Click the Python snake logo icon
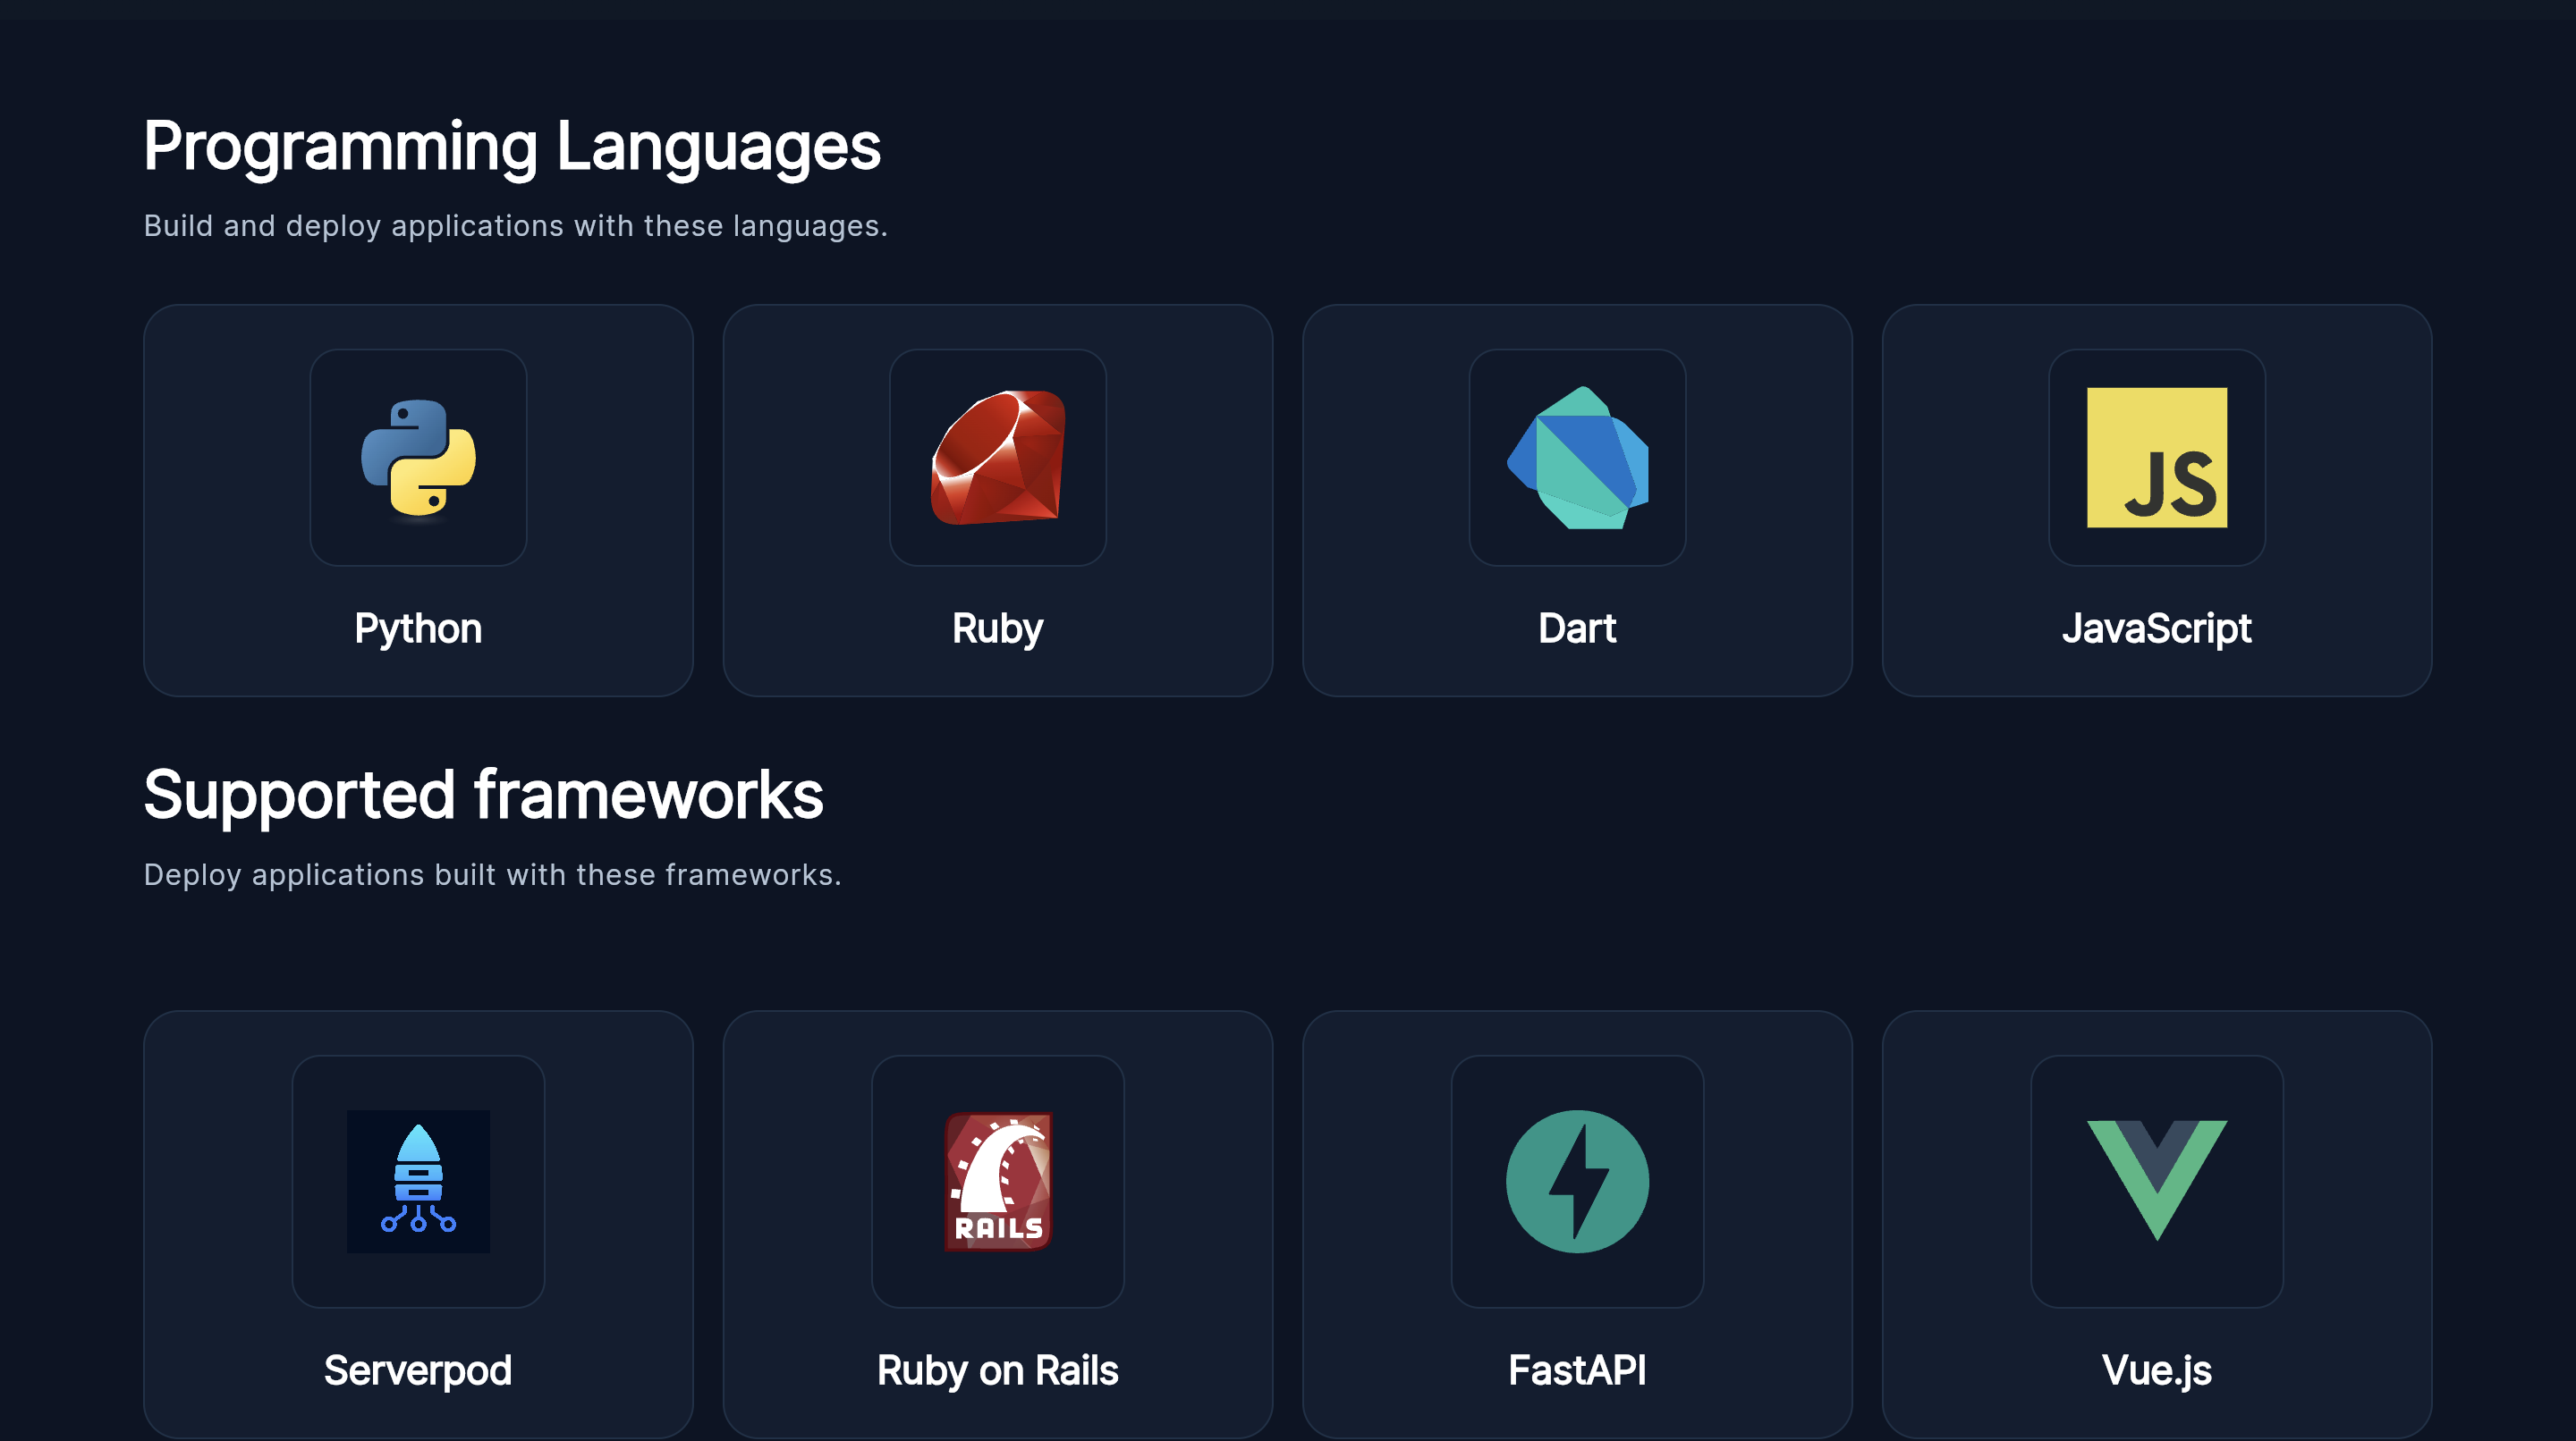This screenshot has width=2576, height=1441. click(x=418, y=458)
